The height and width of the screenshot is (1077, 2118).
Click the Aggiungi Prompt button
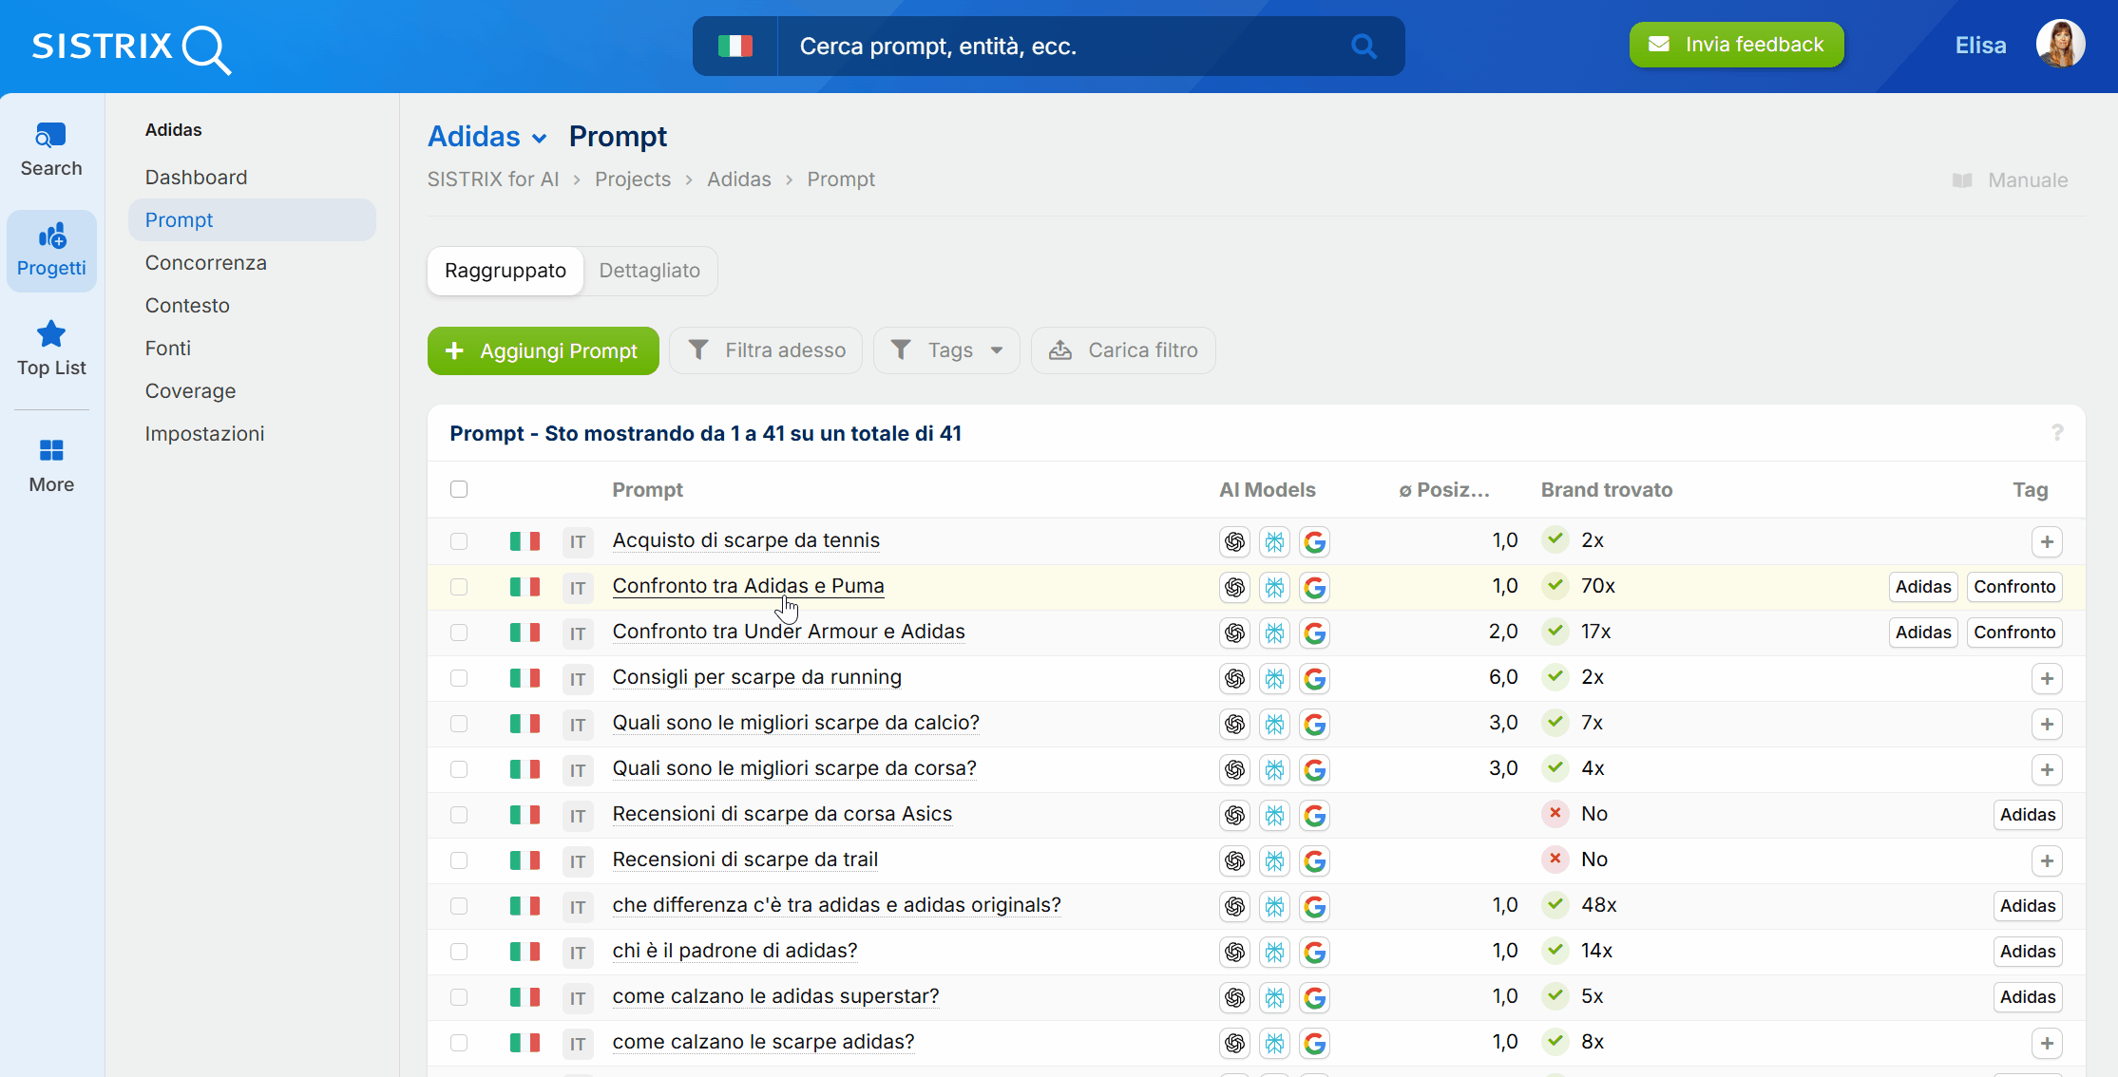click(543, 350)
